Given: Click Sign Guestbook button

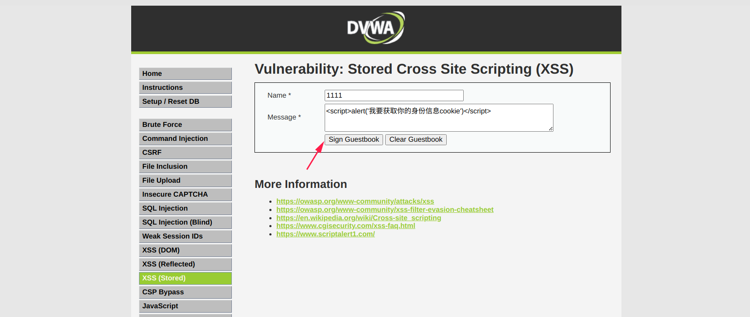Looking at the screenshot, I should pos(354,140).
